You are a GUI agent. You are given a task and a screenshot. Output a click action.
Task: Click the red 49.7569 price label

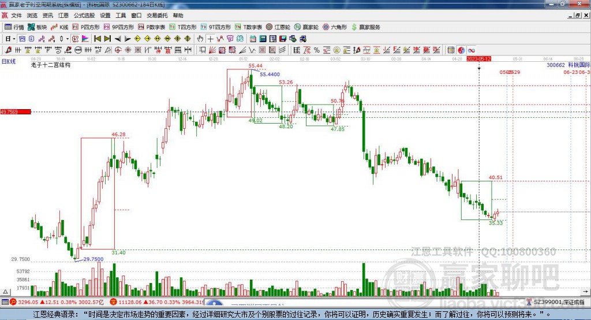pyautogui.click(x=16, y=111)
